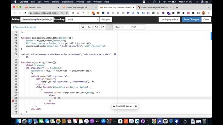
Task: Collapse the fold at line 32
Action: [x=18, y=68]
